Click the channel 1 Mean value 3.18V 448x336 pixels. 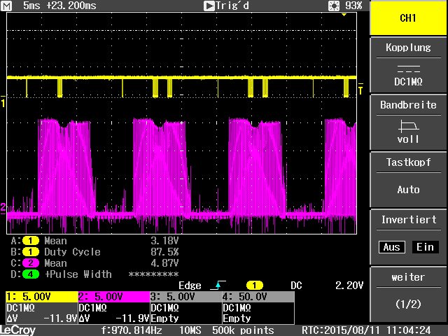(164, 241)
